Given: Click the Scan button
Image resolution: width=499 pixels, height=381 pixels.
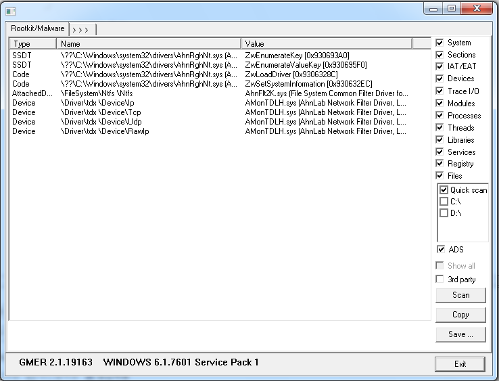Looking at the screenshot, I should pos(460,295).
